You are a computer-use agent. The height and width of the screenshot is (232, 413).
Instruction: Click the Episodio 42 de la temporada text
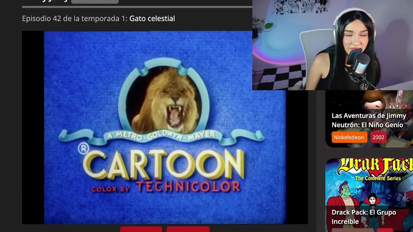(x=75, y=19)
